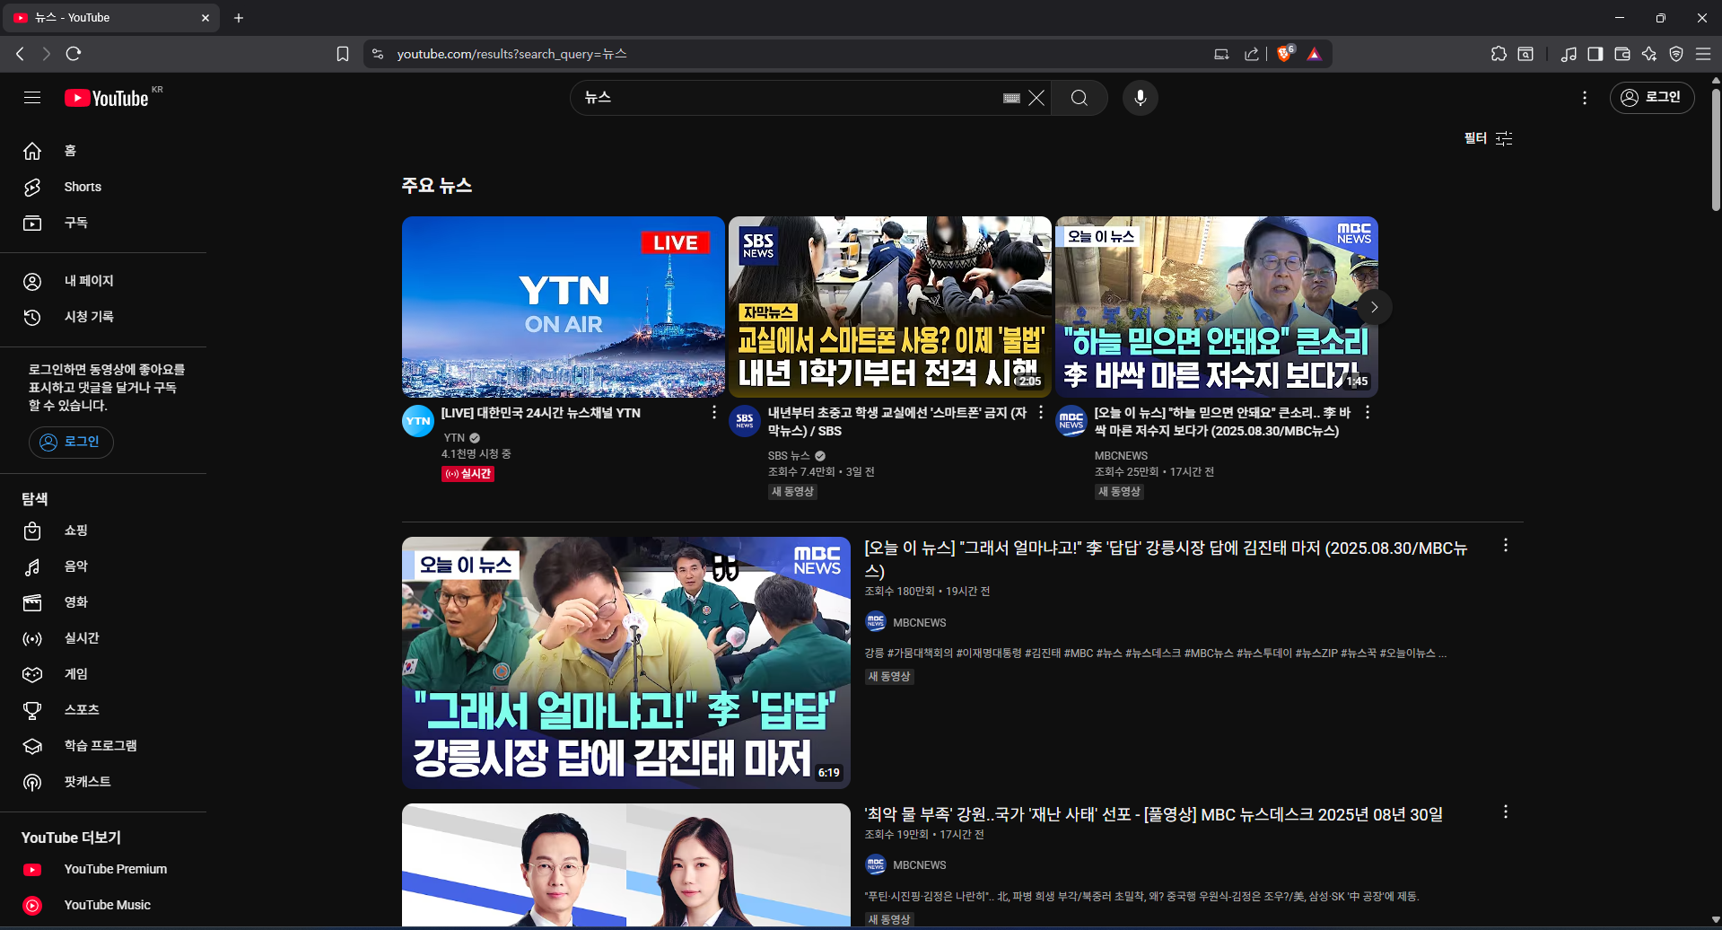Click the sidebar 로그인 button
Image resolution: width=1722 pixels, height=930 pixels.
click(71, 442)
